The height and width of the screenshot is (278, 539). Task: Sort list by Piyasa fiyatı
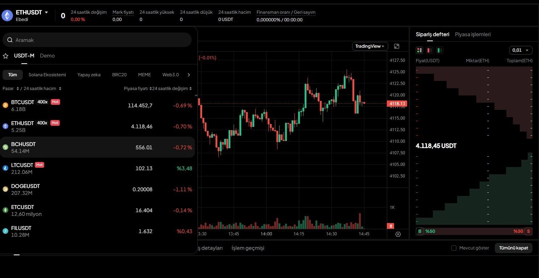point(137,89)
